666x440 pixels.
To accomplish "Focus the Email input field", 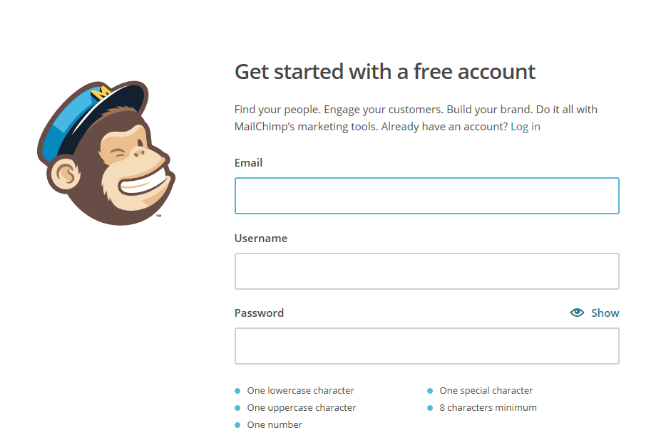I will pyautogui.click(x=426, y=196).
